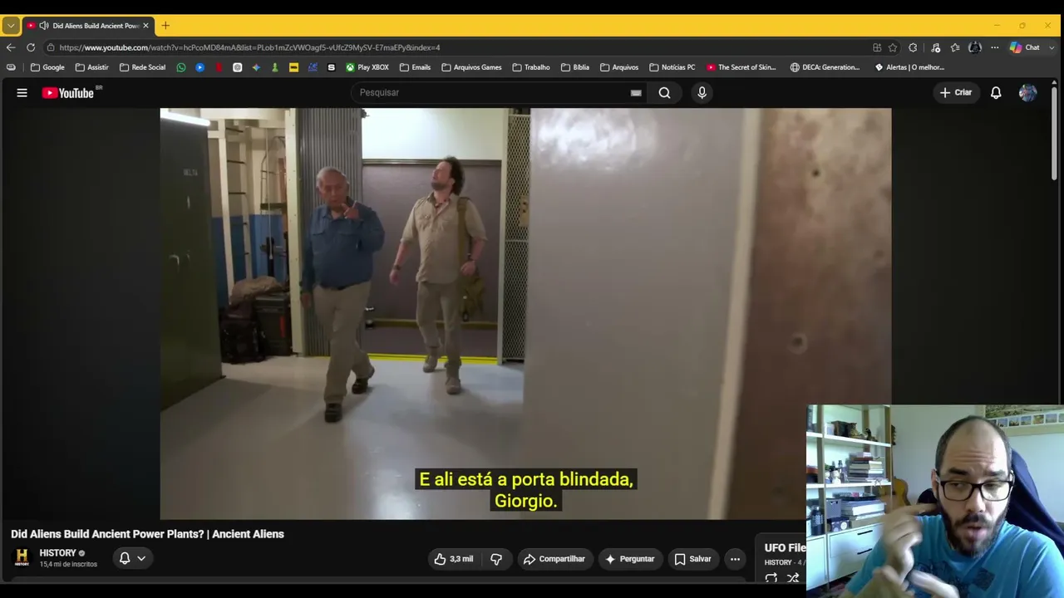Click the UFO File playlist title
Image resolution: width=1064 pixels, height=598 pixels.
click(786, 548)
